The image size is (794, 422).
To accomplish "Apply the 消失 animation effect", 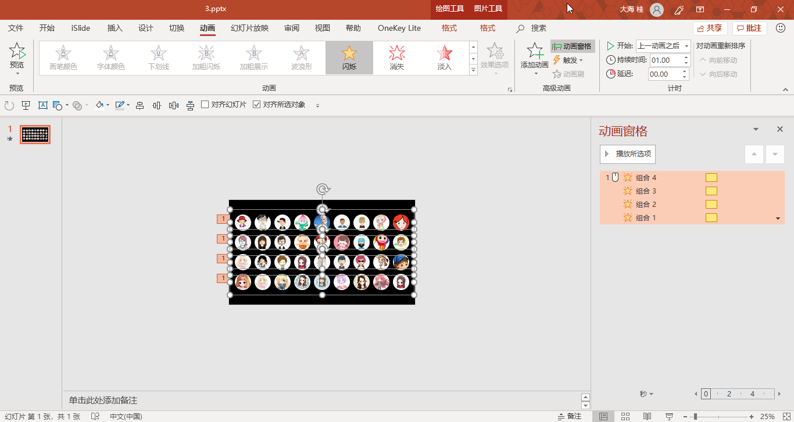I will (x=397, y=57).
